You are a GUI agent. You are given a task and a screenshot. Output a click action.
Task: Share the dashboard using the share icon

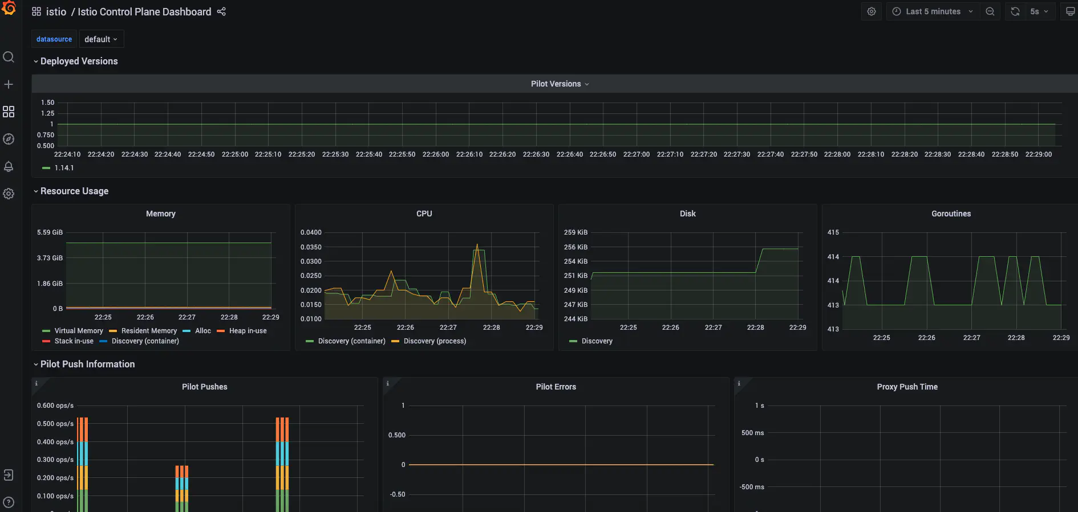[221, 11]
